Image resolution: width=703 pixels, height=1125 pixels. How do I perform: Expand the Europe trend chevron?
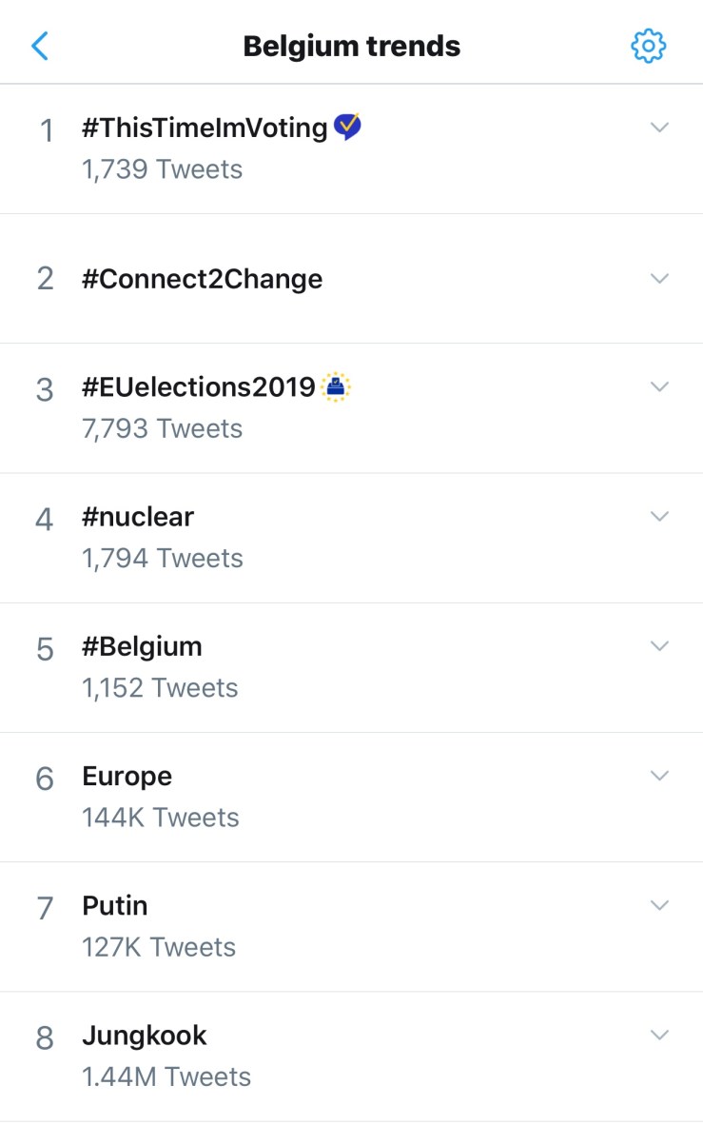click(659, 775)
